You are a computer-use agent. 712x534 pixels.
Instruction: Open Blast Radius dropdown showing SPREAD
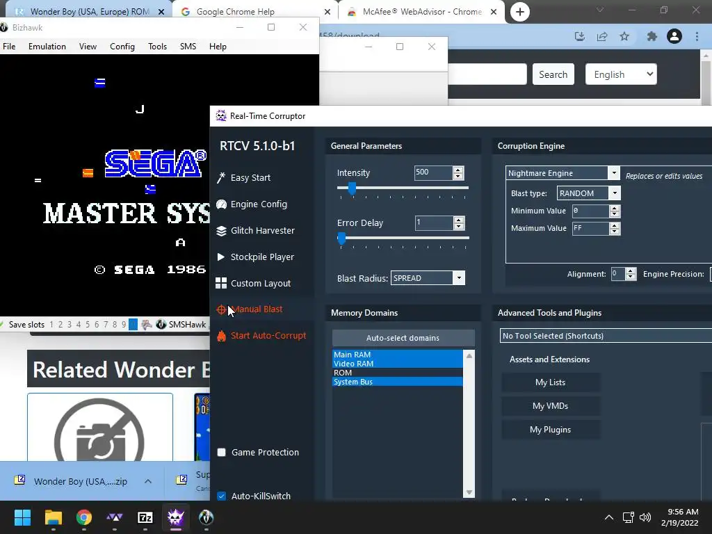tap(459, 278)
